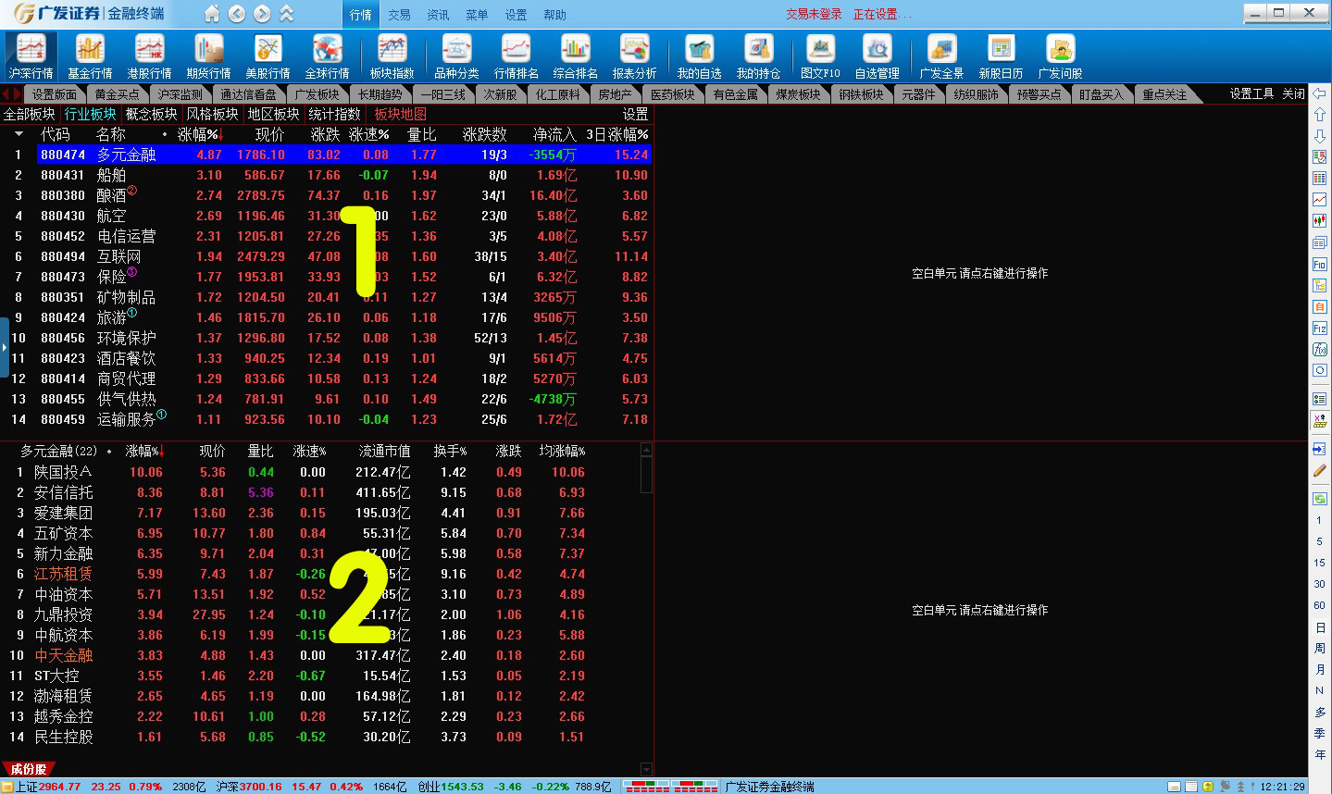Open the 行情排名 ranking icon
The height and width of the screenshot is (794, 1332).
[516, 56]
